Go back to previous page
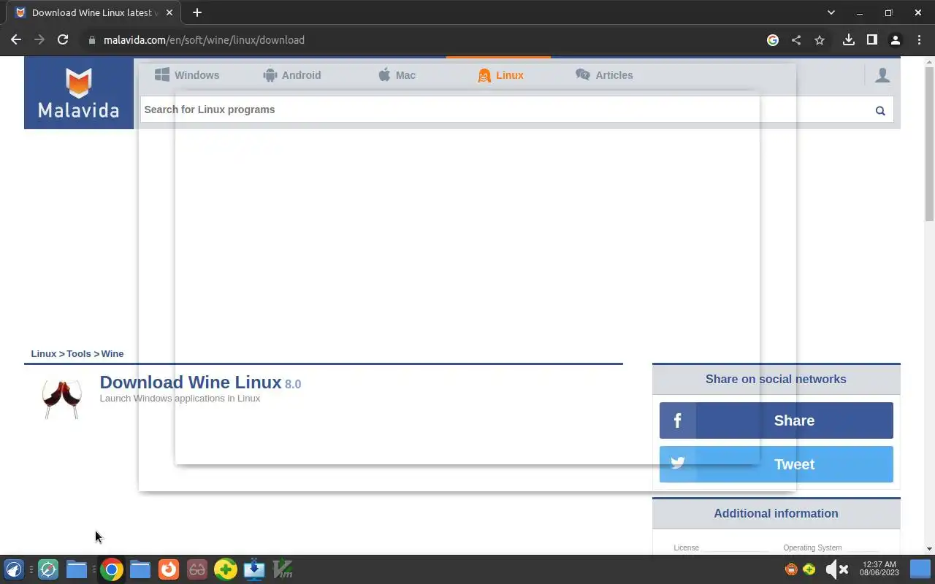The width and height of the screenshot is (935, 584). pos(16,40)
